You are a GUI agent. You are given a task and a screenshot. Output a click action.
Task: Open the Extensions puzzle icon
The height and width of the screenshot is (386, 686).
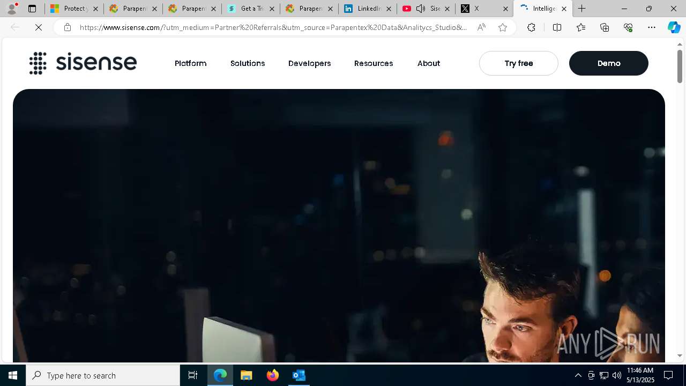(x=531, y=27)
